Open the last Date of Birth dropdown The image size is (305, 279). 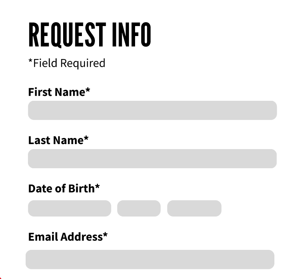point(194,208)
